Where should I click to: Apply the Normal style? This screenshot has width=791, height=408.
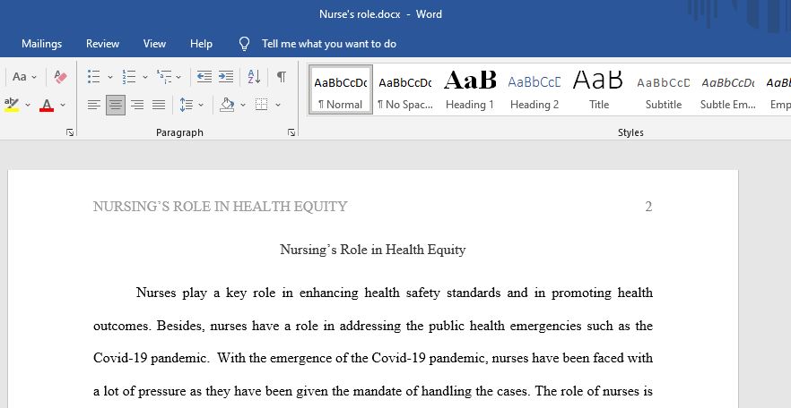tap(341, 89)
